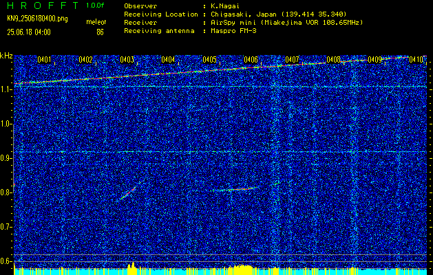433x275 pixels.
Task: Click the Observer field label
Action: [x=140, y=5]
